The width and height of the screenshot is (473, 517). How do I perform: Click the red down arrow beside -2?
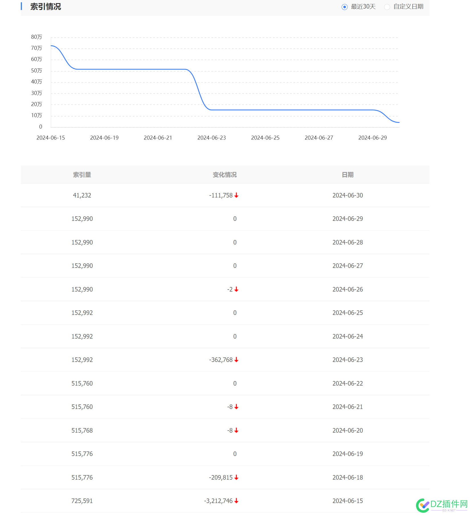coord(236,289)
